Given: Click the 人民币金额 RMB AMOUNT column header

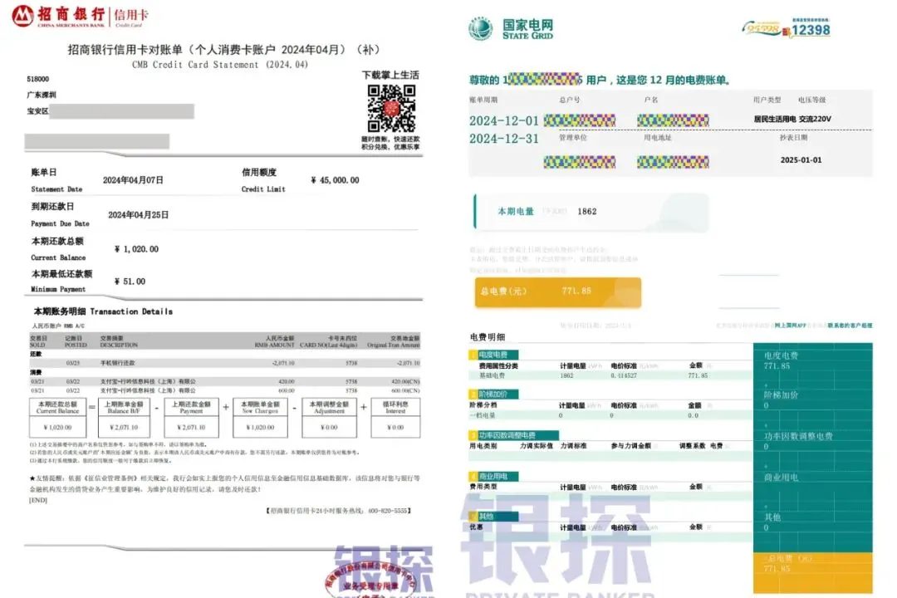Looking at the screenshot, I should pyautogui.click(x=275, y=341).
